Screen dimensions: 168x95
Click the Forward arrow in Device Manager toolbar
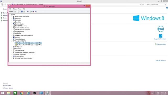point(12,12)
